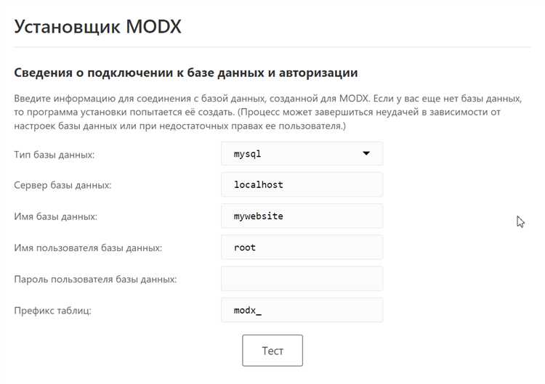Click the dropdown arrow for database type
Screen dimensions: 545x384
[x=366, y=154]
